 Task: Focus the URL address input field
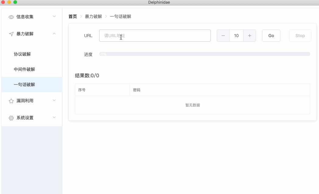pos(155,36)
